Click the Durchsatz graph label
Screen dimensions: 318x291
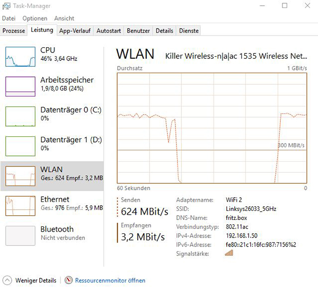click(x=130, y=68)
